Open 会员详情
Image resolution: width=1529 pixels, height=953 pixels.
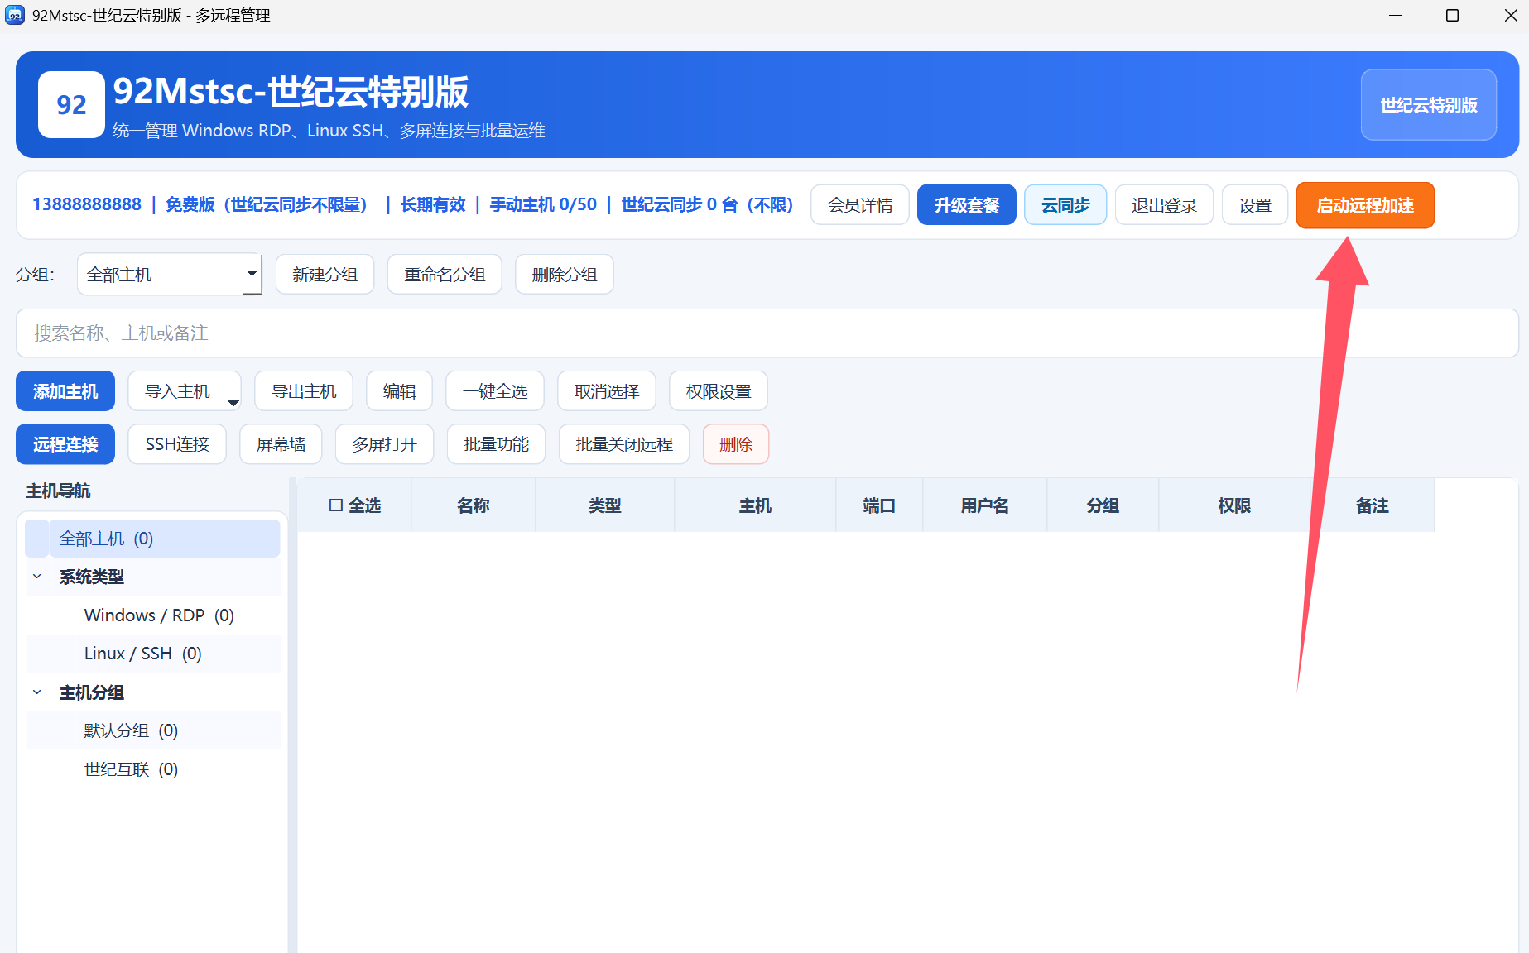pyautogui.click(x=860, y=205)
